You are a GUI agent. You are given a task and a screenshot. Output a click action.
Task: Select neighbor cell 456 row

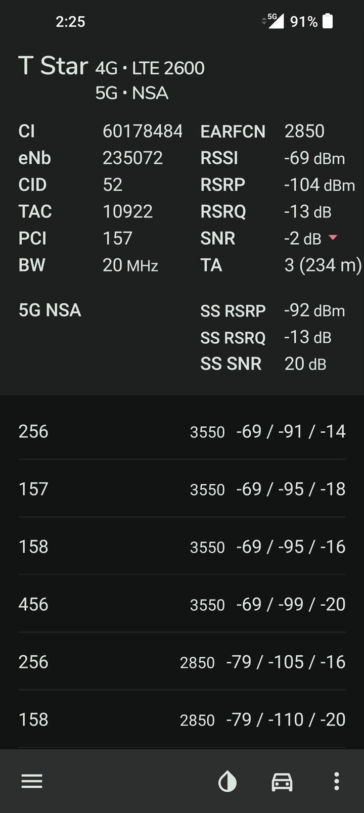pos(182,604)
